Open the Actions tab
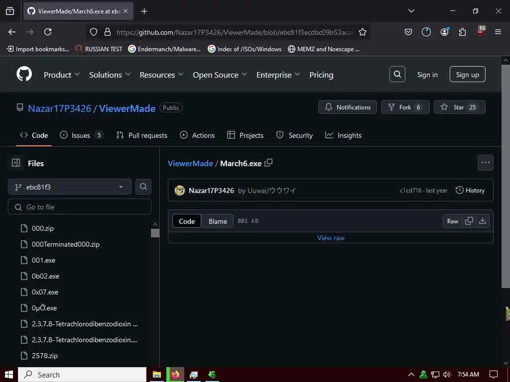Image resolution: width=510 pixels, height=382 pixels. 197,135
